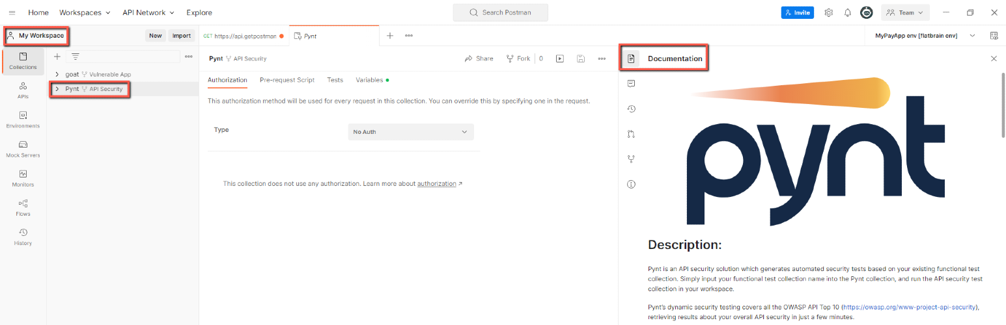Click the Share button
This screenshot has height=325, width=1006.
[x=479, y=58]
